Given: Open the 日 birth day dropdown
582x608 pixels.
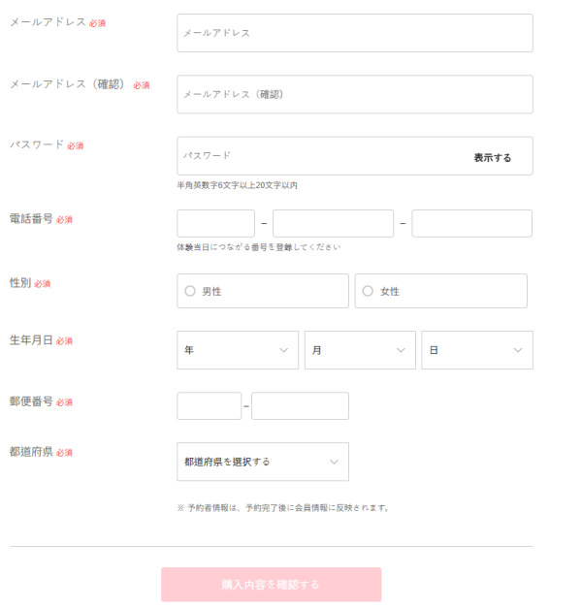Looking at the screenshot, I should click(x=476, y=350).
